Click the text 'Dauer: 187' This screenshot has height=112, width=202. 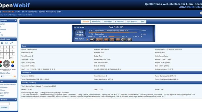(x=159, y=89)
